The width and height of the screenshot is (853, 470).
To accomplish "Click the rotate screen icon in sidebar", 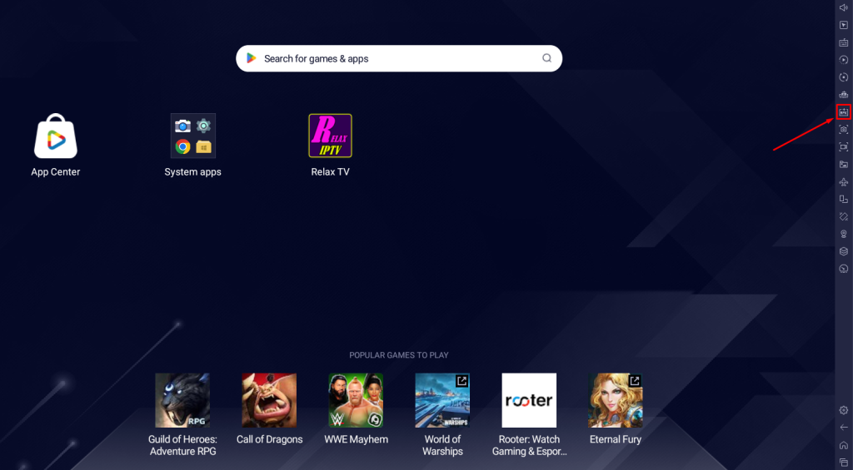I will coord(843,199).
